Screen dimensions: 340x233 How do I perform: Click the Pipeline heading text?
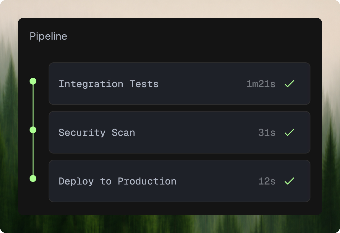coord(48,36)
